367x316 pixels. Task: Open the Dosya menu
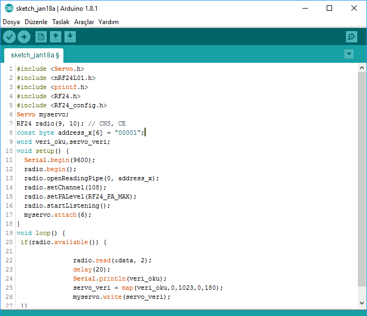point(11,22)
